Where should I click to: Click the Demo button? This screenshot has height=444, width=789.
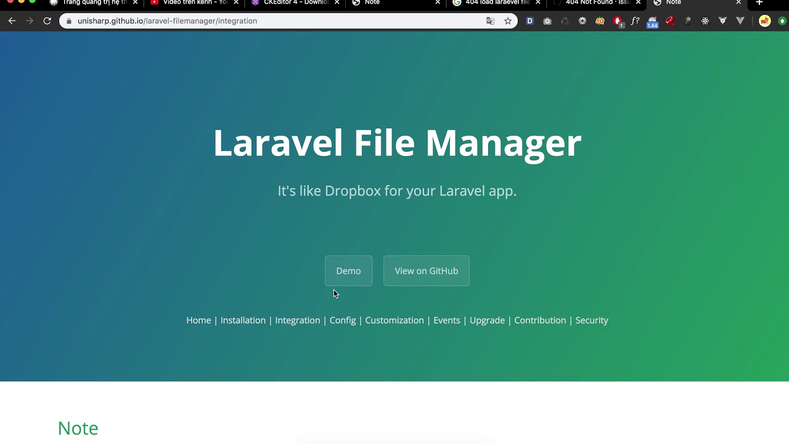349,271
